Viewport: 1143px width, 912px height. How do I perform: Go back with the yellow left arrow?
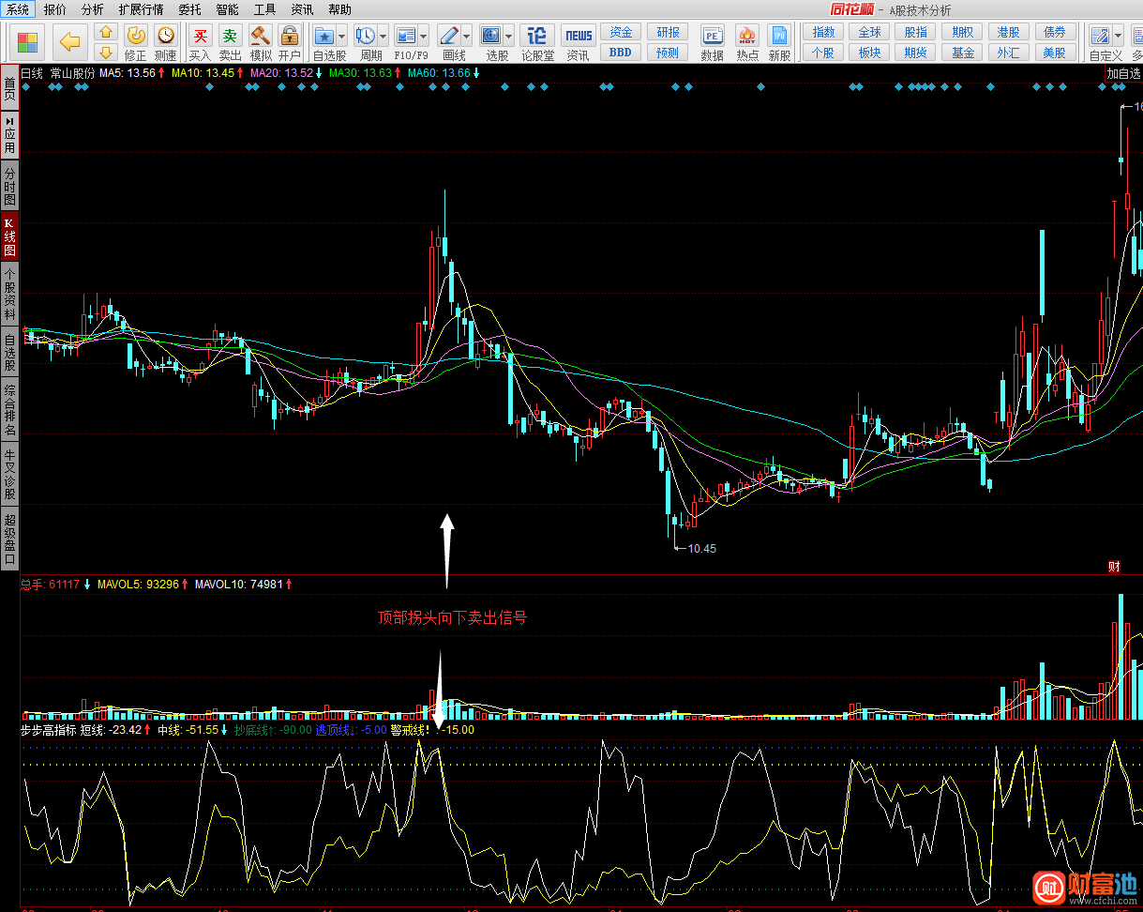click(x=70, y=42)
